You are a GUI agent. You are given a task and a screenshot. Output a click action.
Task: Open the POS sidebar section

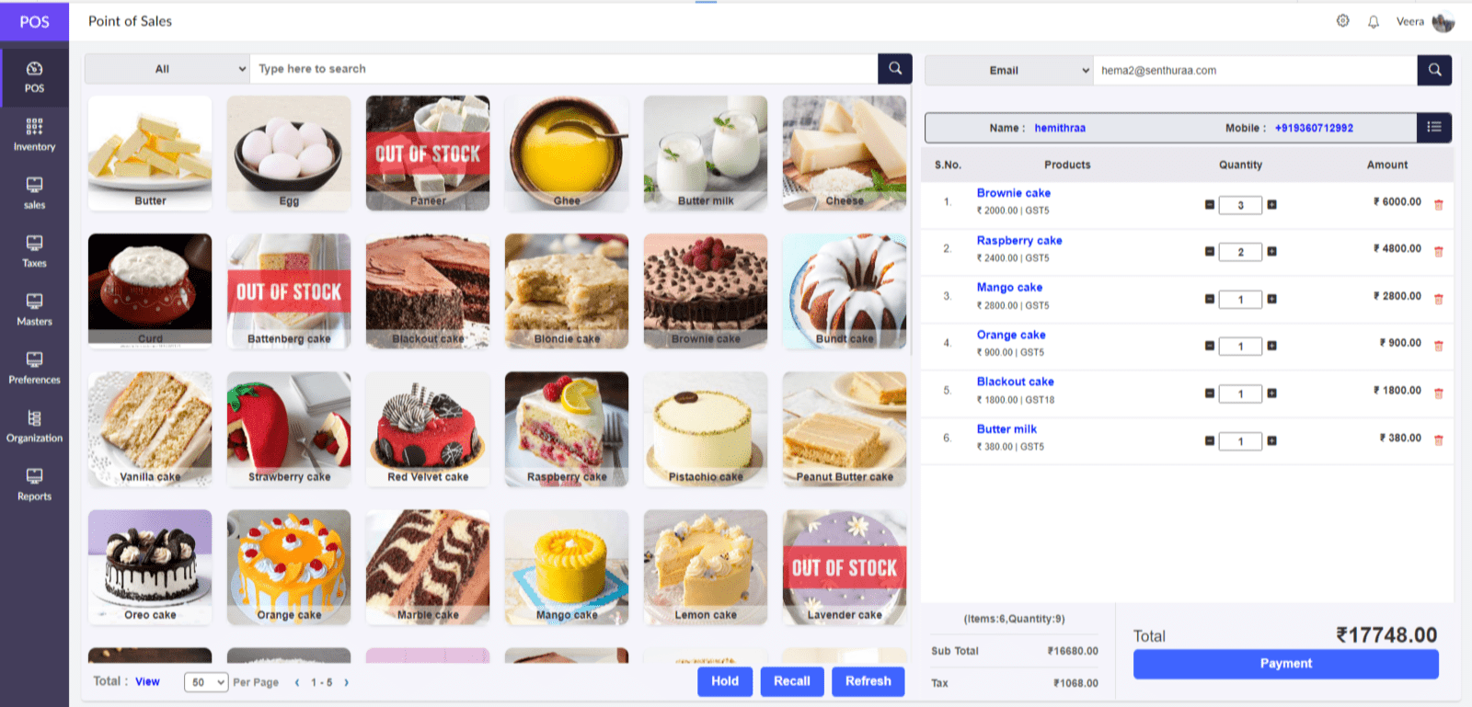(34, 77)
